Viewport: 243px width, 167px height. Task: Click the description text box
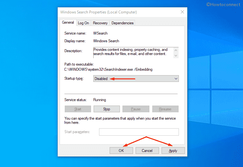(136, 52)
